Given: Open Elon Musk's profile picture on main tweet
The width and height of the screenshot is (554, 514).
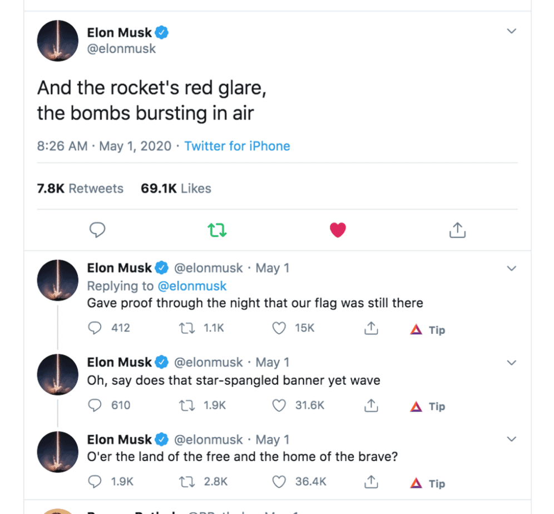Looking at the screenshot, I should [57, 40].
